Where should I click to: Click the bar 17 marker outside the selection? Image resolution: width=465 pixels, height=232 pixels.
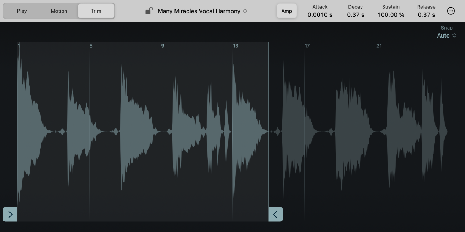click(x=307, y=45)
